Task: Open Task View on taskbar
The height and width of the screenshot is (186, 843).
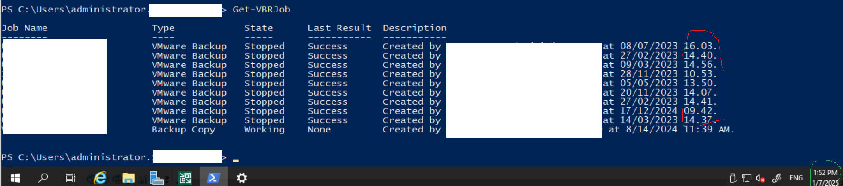Action: [70, 178]
